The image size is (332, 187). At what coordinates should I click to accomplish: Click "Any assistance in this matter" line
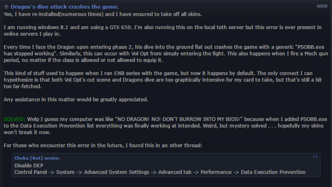pyautogui.click(x=76, y=100)
